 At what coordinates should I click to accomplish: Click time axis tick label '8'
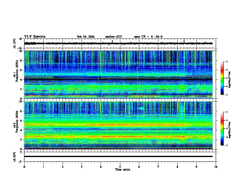pos(177,167)
